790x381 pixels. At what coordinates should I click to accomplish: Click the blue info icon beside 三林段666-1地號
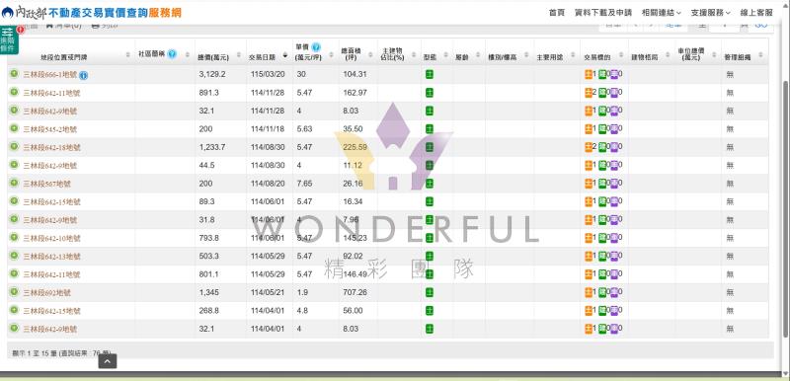pos(84,75)
